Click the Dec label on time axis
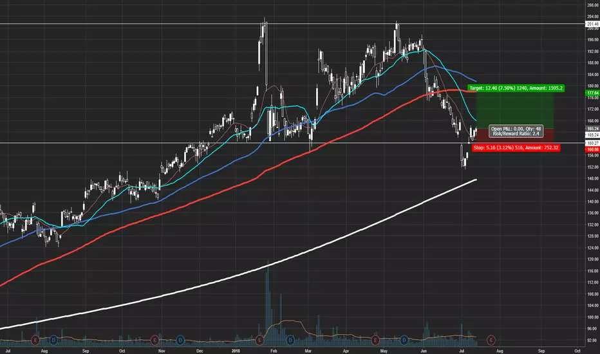 point(200,351)
